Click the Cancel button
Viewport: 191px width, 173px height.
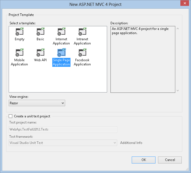[170, 160]
